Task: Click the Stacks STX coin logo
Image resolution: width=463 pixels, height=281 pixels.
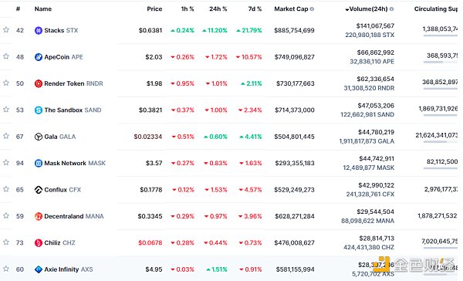Action: coord(39,30)
